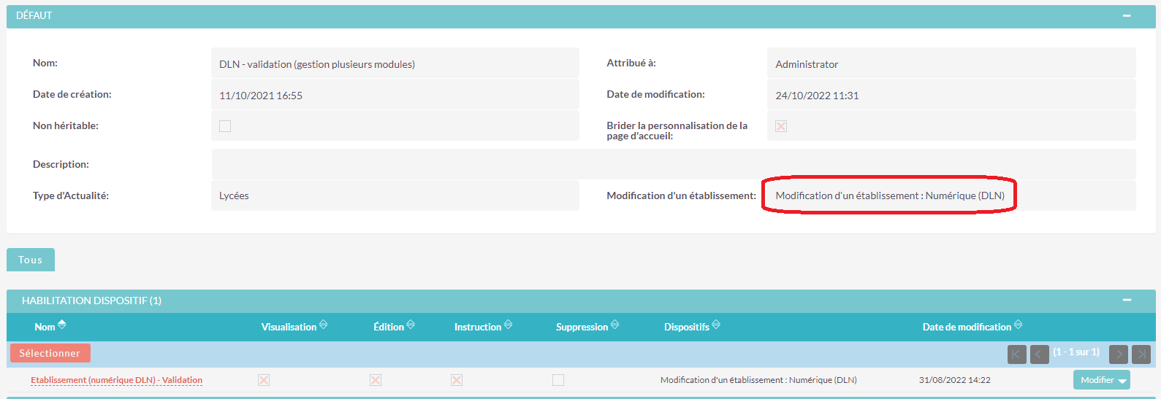
Task: Sort by Suppression column arrows
Action: (614, 325)
